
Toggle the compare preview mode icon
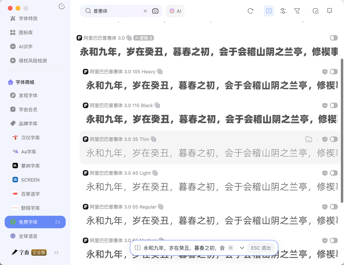[x=269, y=11]
